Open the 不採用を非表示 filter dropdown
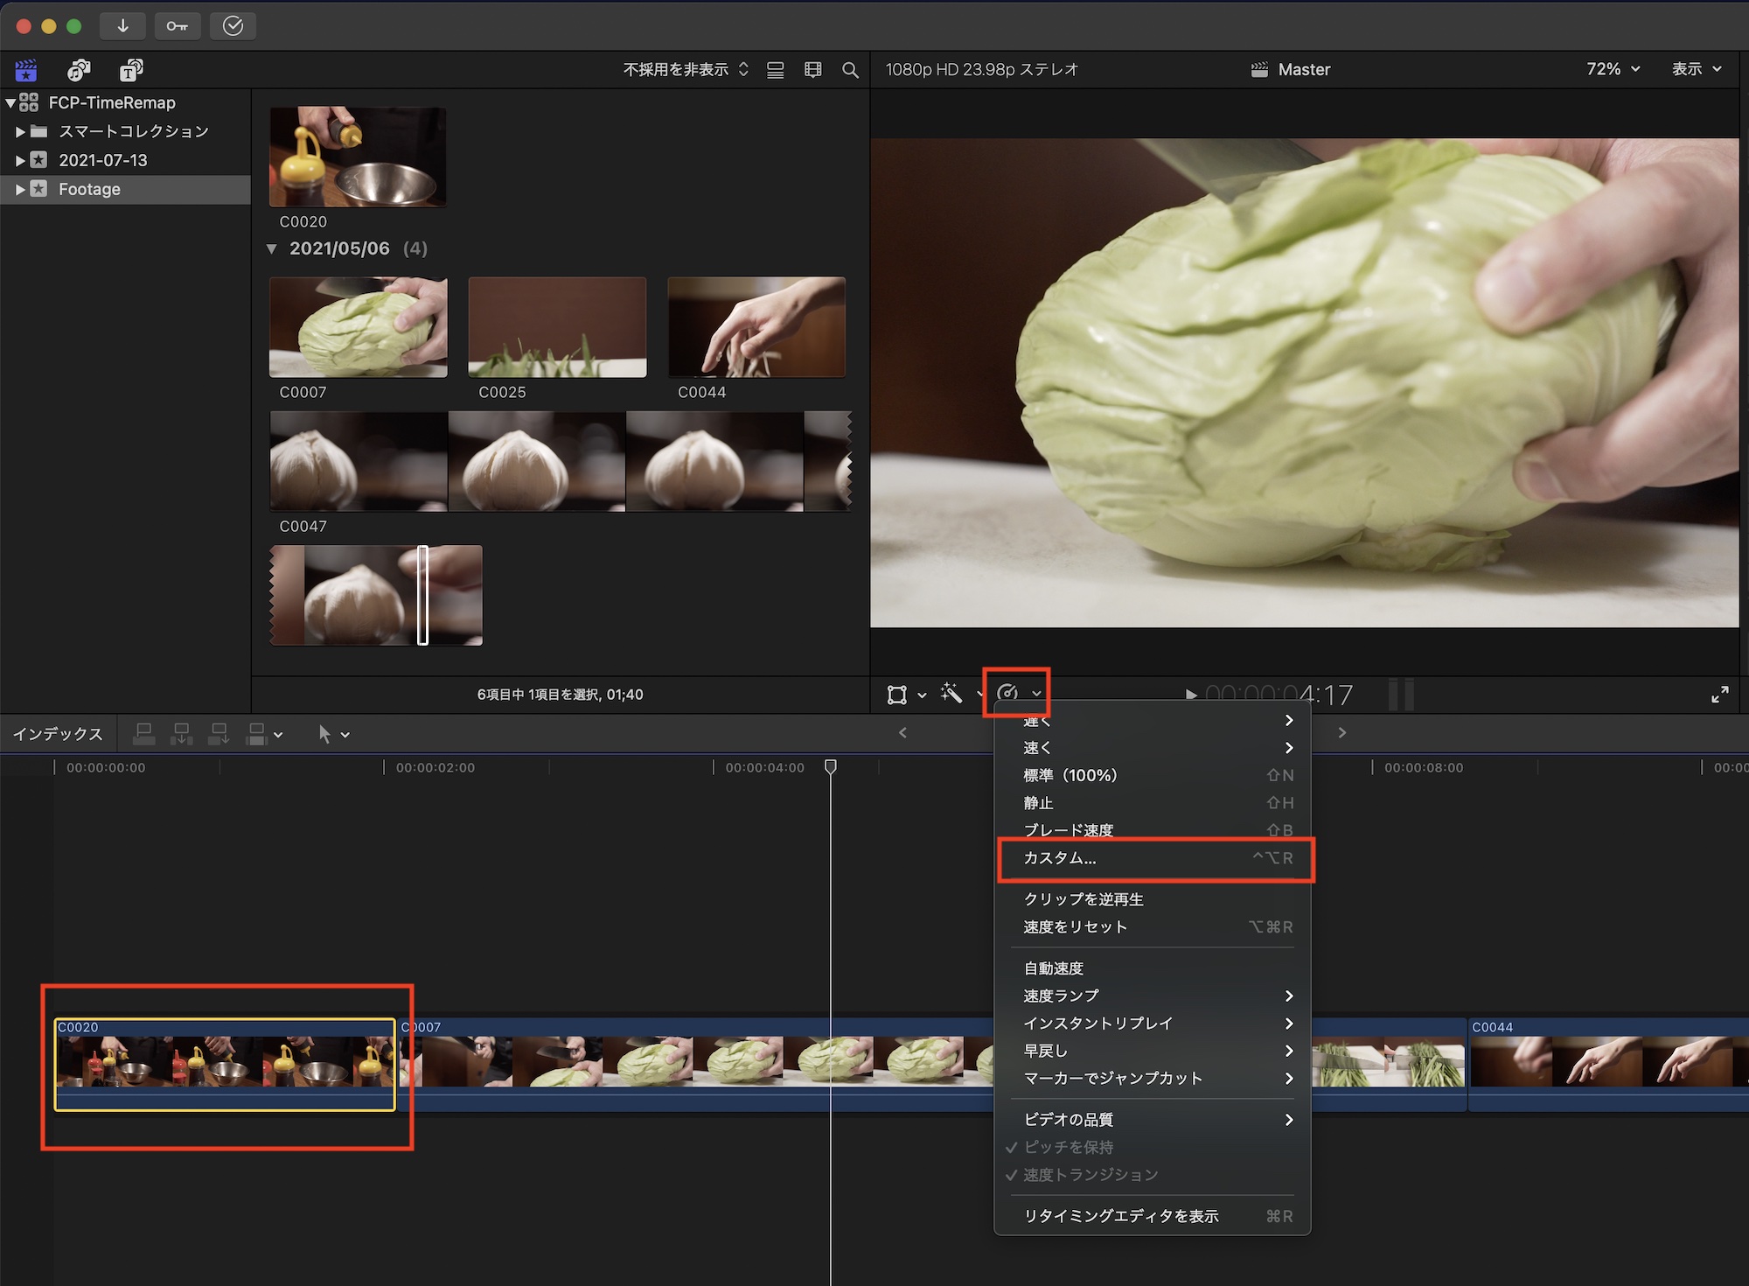 coord(686,70)
